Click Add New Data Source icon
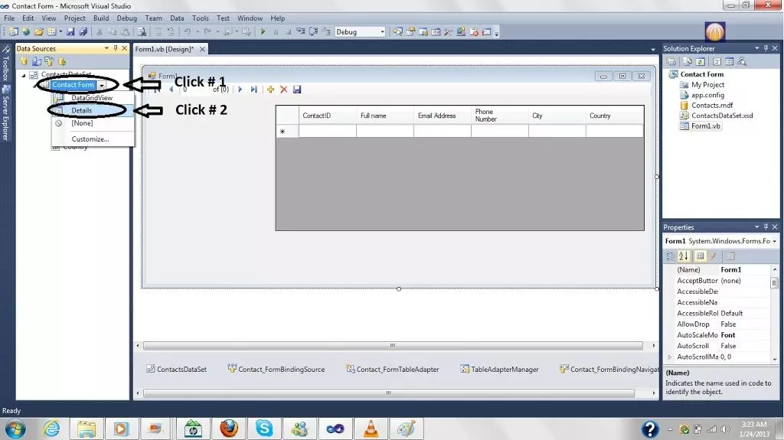 24,61
